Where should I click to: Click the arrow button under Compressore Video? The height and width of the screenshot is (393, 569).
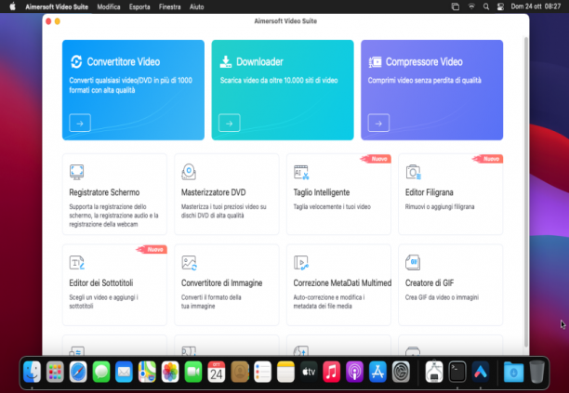point(378,123)
